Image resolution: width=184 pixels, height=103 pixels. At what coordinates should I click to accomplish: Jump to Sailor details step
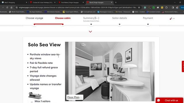(x=120, y=18)
